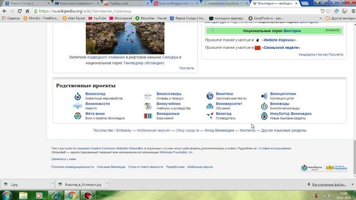
Task: Click the Сианьской неделе link
Action: [x=281, y=48]
